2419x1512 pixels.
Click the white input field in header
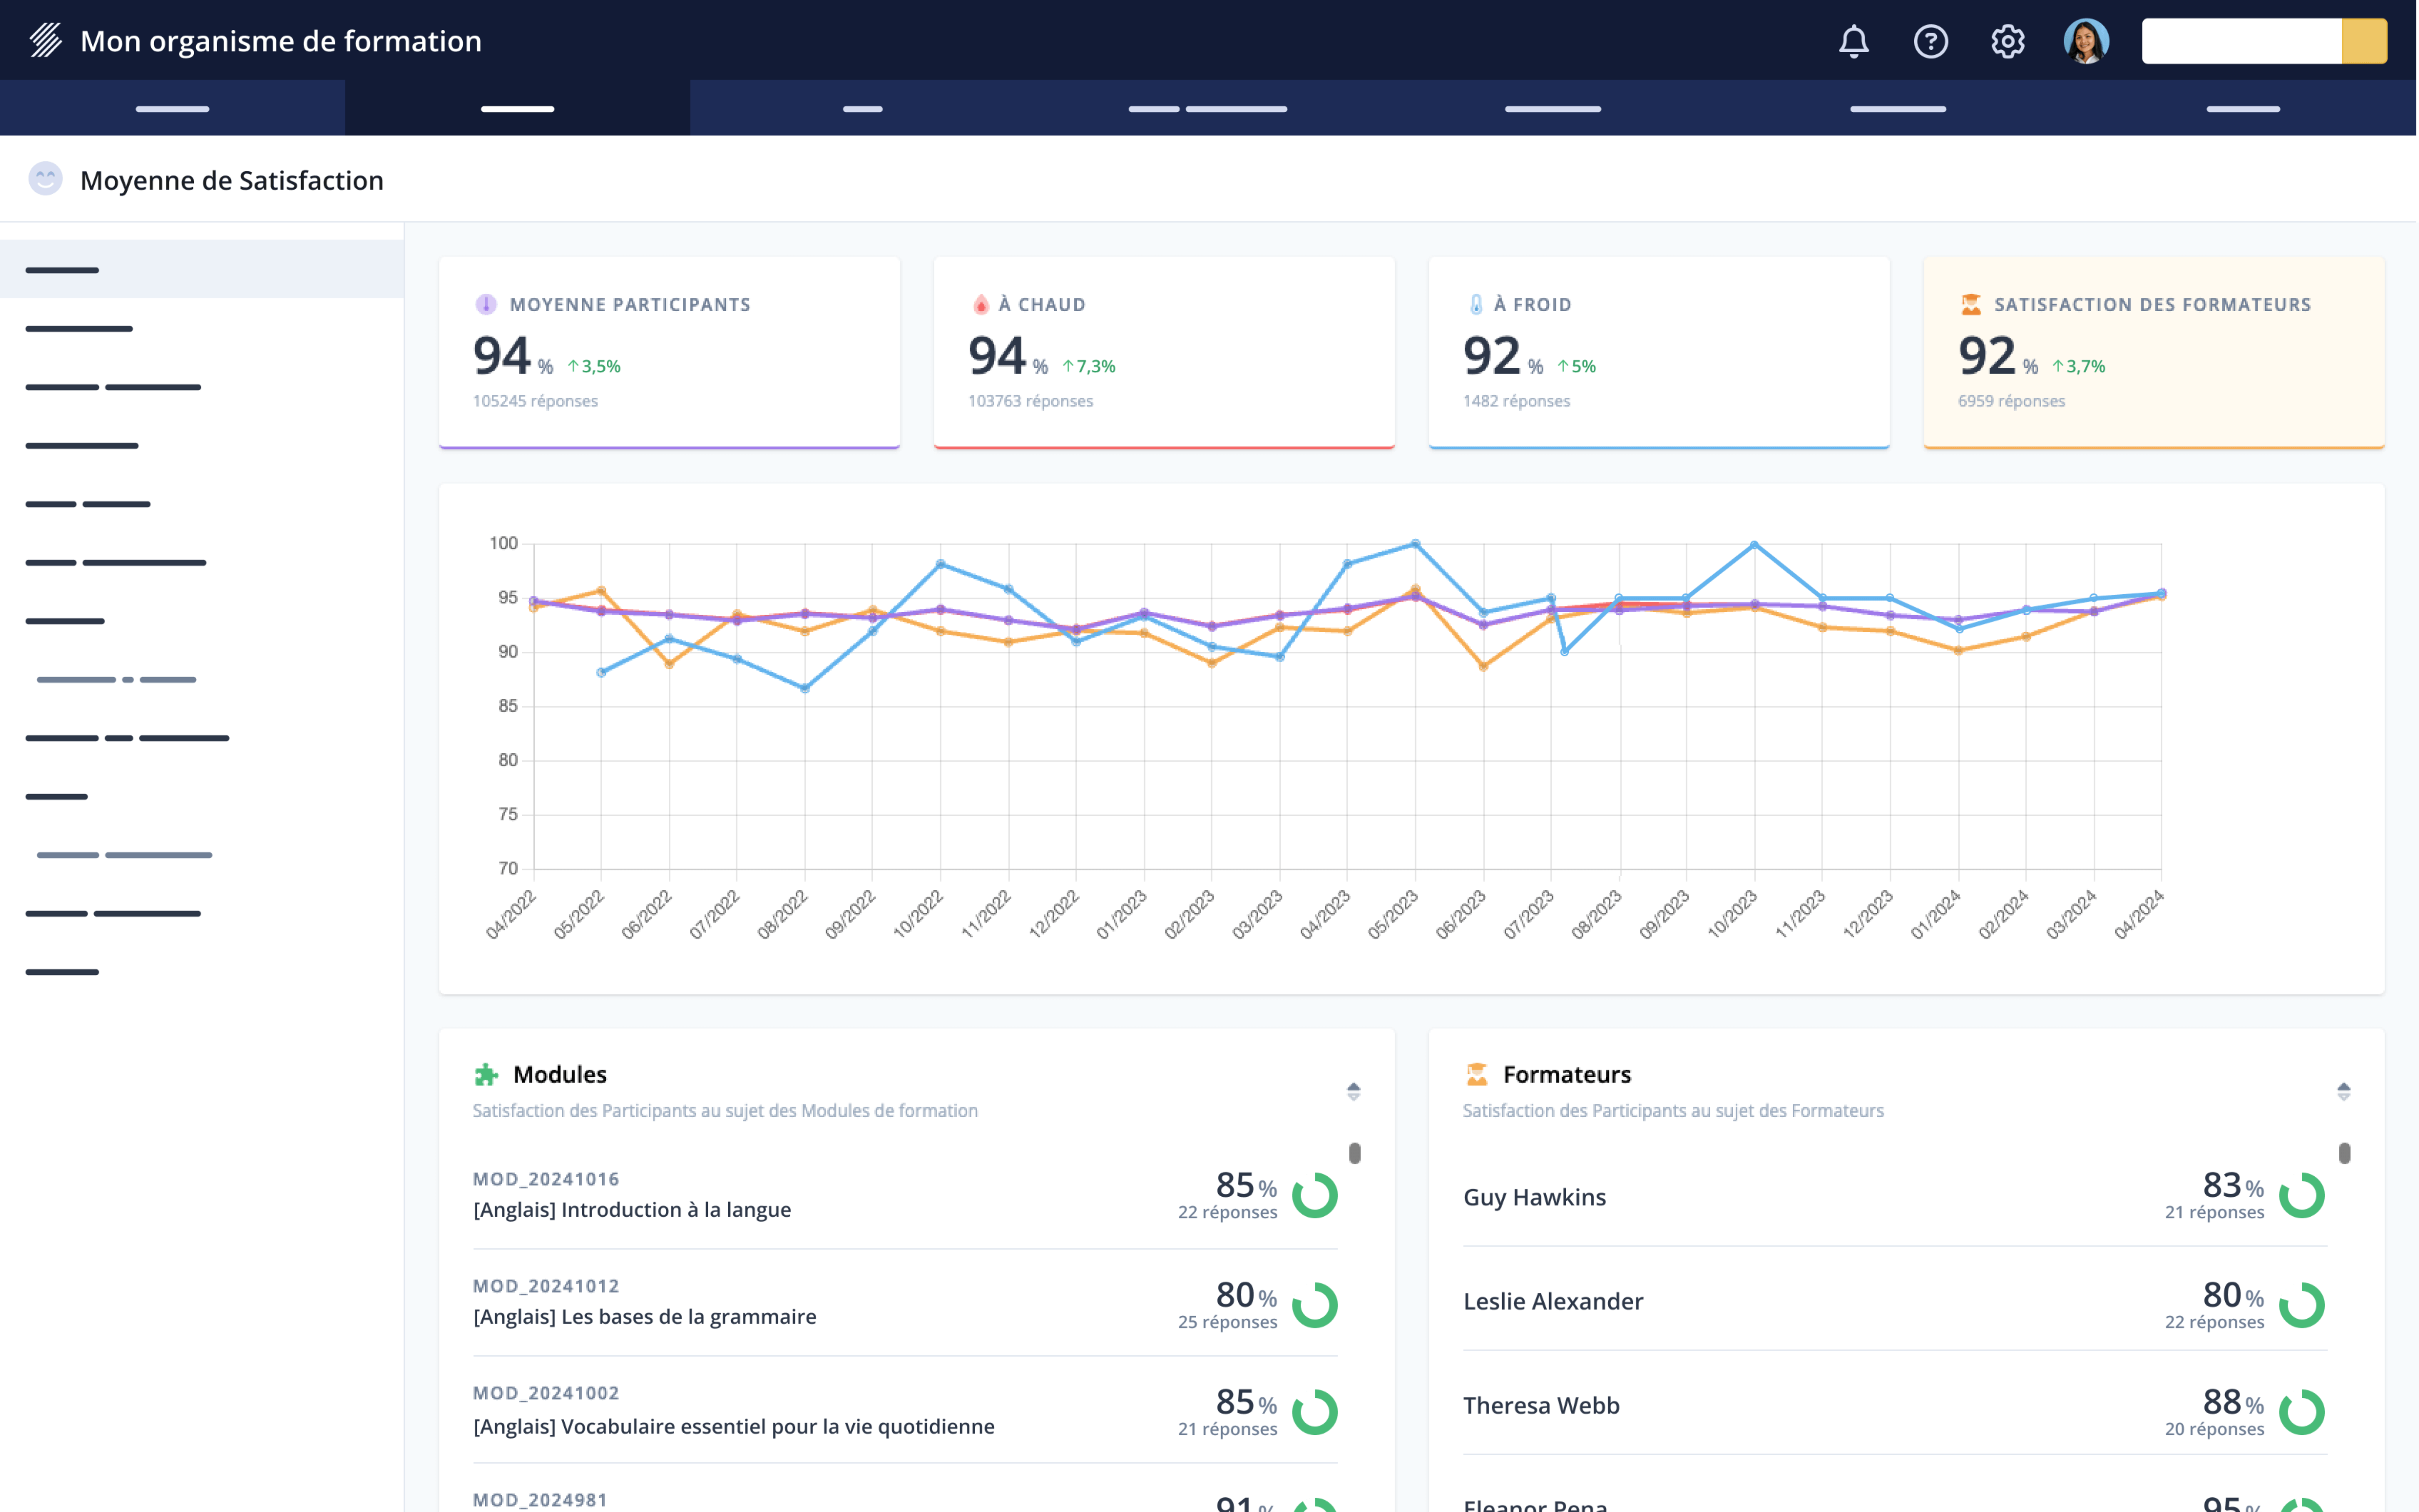pyautogui.click(x=2241, y=41)
